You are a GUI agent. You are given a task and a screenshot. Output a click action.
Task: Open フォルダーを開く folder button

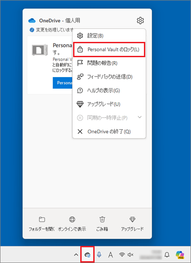click(x=42, y=224)
